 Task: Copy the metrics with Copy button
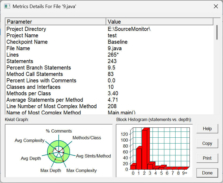207,143
